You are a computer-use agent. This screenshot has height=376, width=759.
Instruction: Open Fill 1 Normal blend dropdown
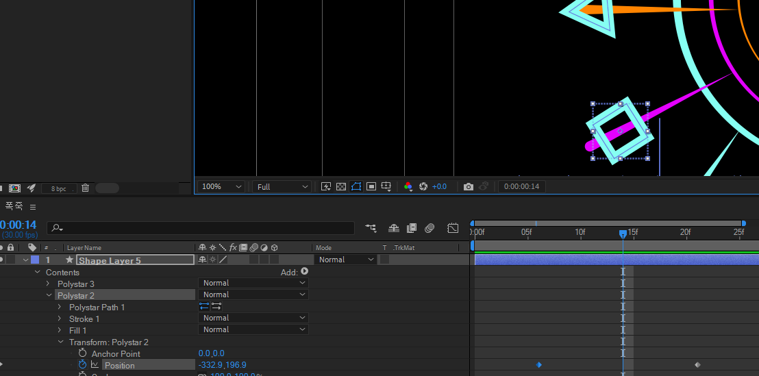pyautogui.click(x=253, y=329)
